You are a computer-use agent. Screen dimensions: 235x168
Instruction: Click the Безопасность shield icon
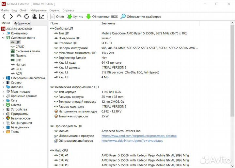point(8,118)
